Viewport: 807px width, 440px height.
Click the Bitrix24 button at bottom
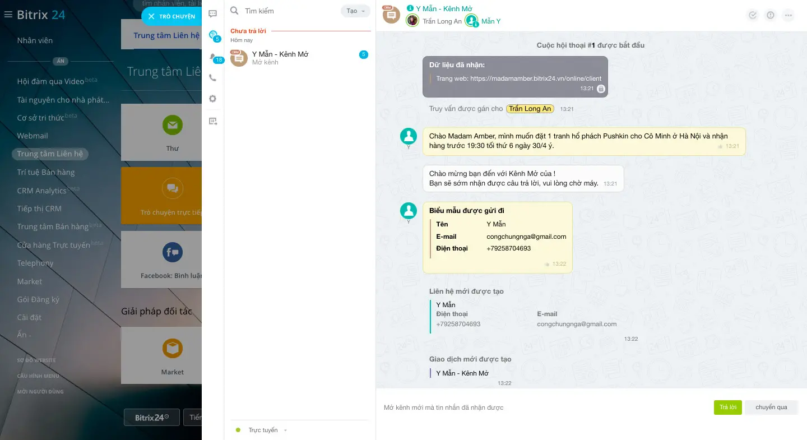pos(152,418)
